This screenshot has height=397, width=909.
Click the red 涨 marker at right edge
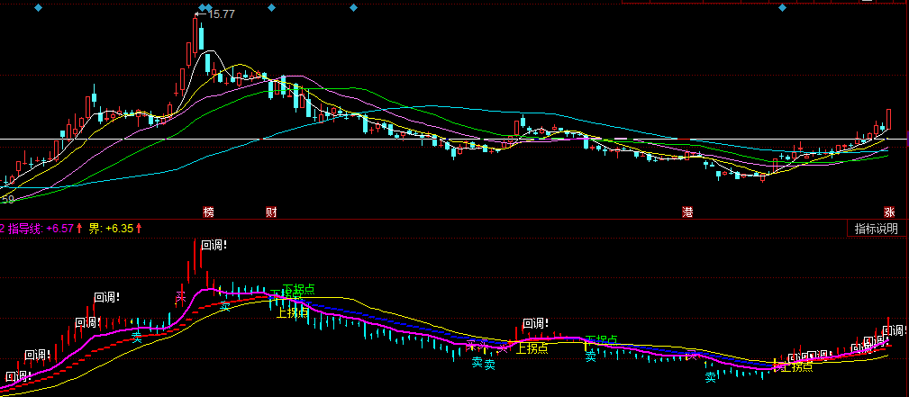pos(890,212)
